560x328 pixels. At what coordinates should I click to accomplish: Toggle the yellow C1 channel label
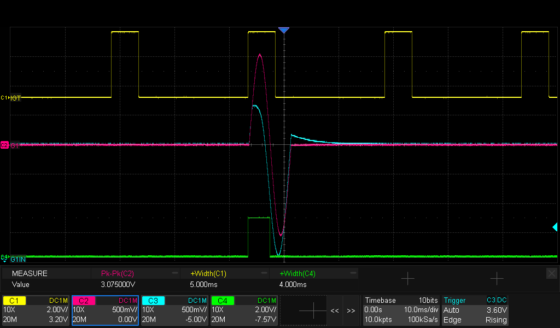(15, 301)
